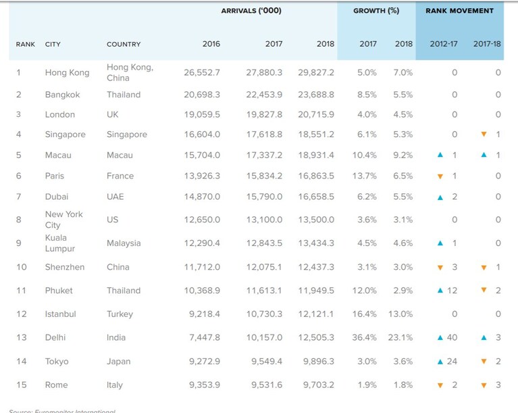Viewport: 518px width, 413px height.
Task: Click the RANK MOVEMENT header
Action: point(459,11)
